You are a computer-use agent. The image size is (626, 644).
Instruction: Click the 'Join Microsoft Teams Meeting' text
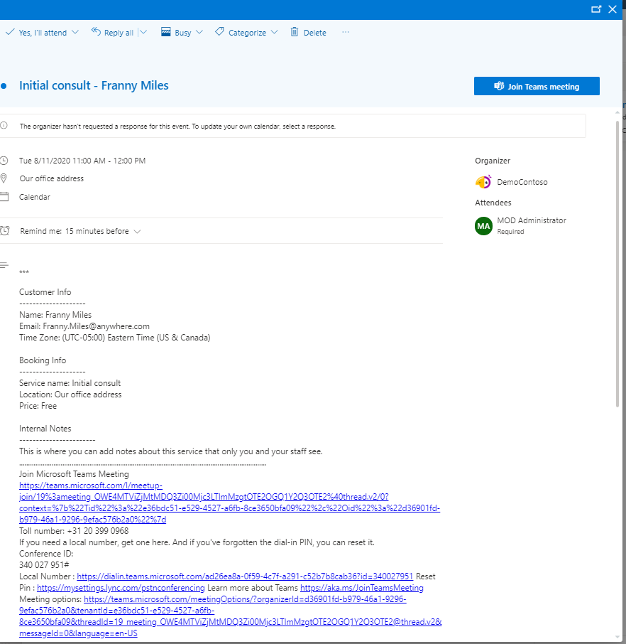pos(74,474)
